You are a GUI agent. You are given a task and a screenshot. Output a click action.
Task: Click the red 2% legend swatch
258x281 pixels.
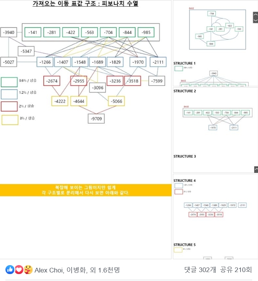pyautogui.click(x=9, y=106)
